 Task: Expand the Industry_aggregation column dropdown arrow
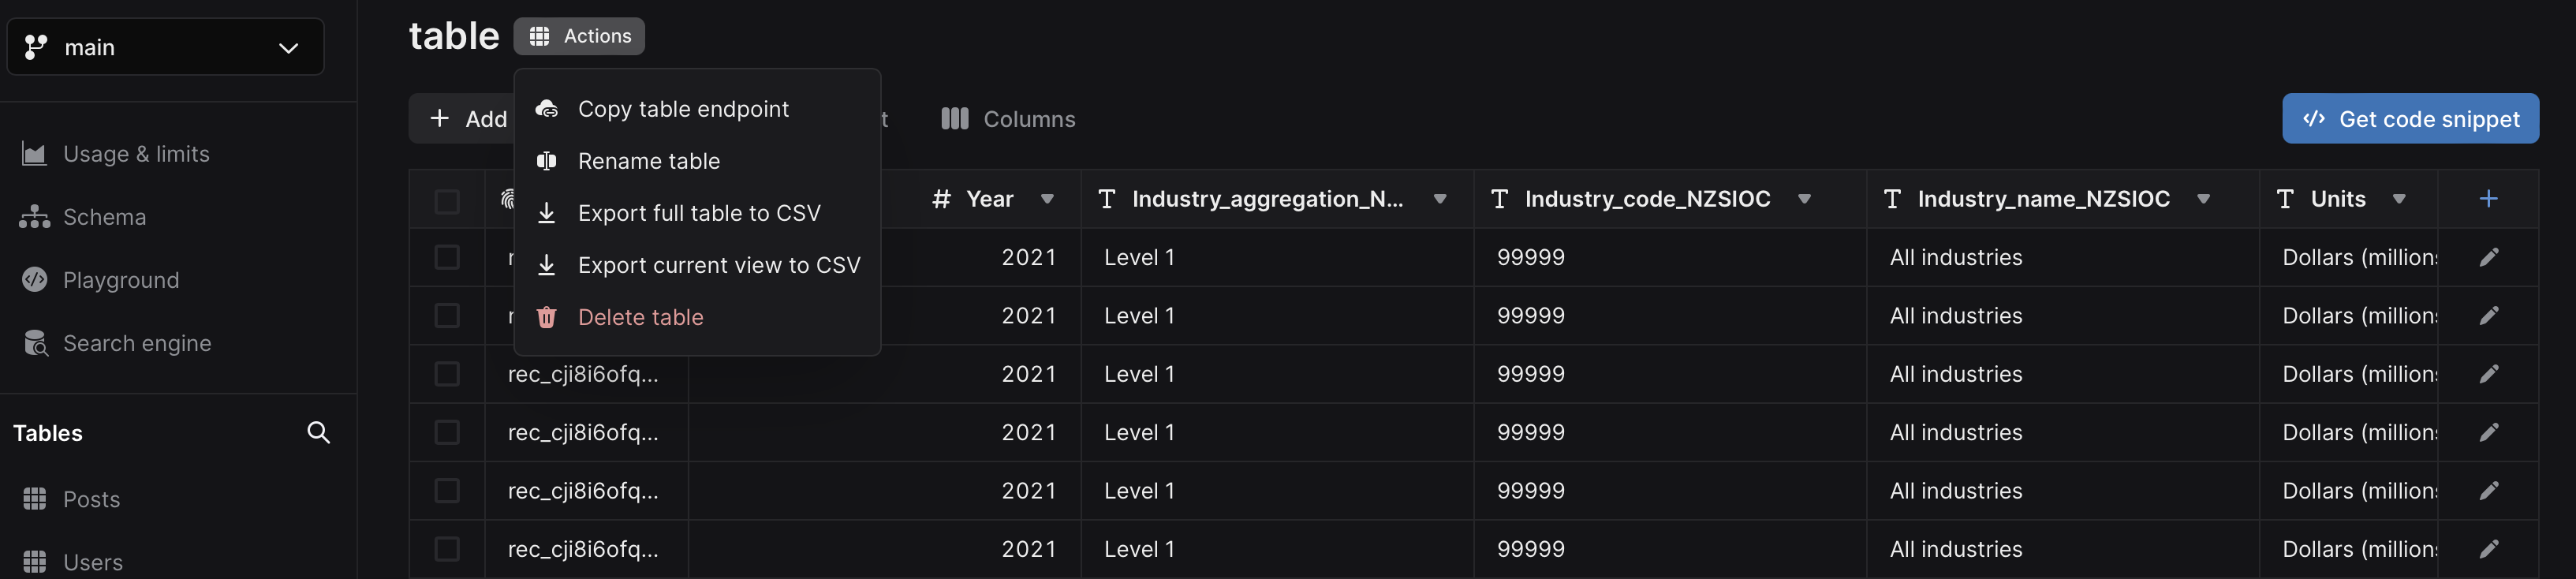[x=1440, y=199]
